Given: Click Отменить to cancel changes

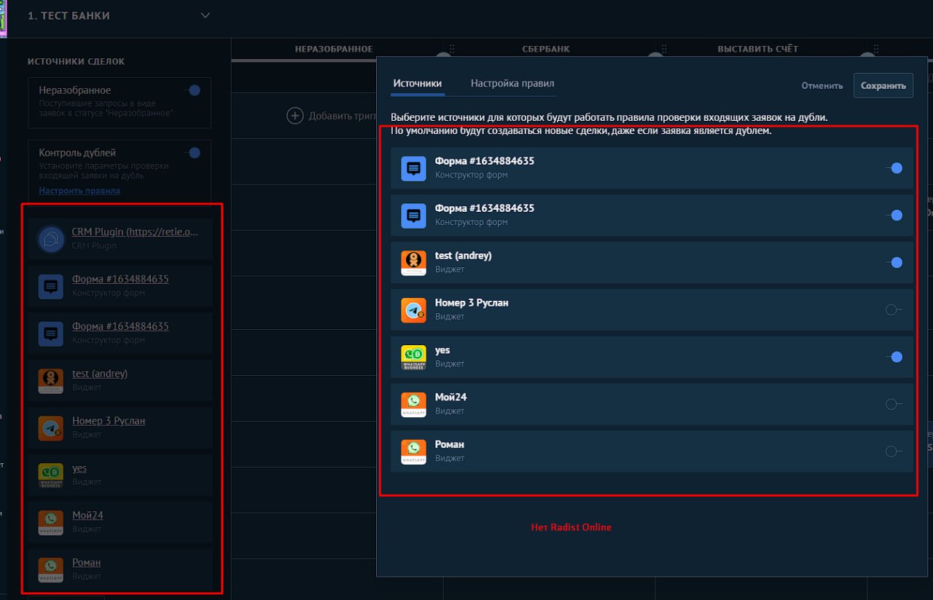Looking at the screenshot, I should (822, 85).
